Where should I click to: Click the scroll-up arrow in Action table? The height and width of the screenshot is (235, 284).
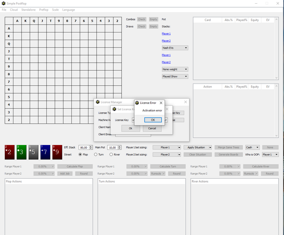(x=276, y=86)
